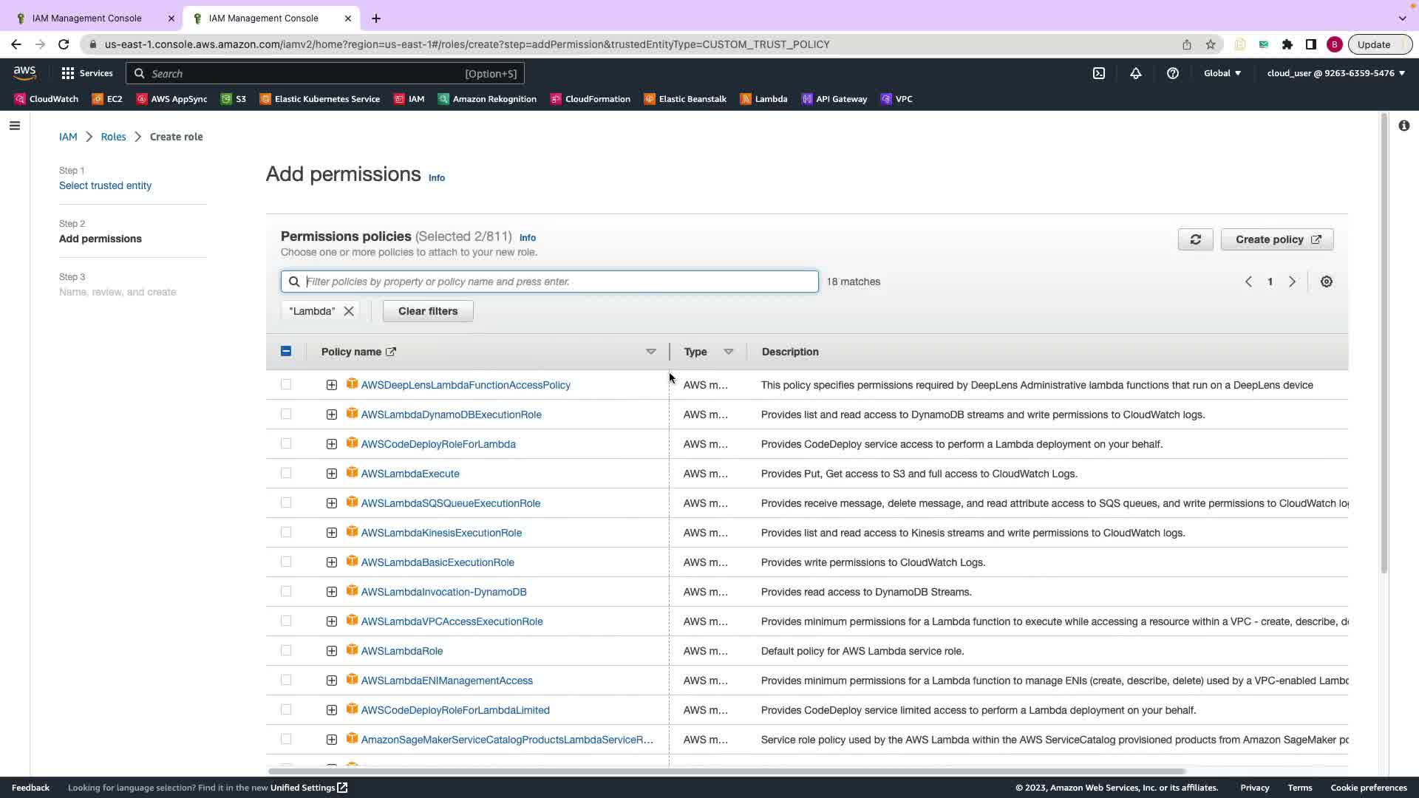This screenshot has height=798, width=1419.
Task: Open Lambda bookmark shortcut
Action: pyautogui.click(x=763, y=99)
